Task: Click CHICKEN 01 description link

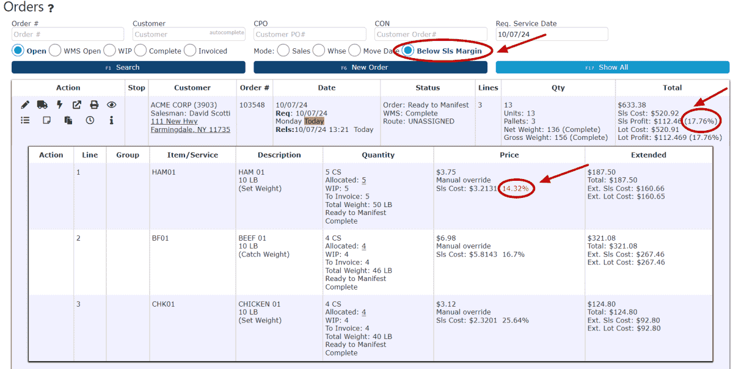Action: pos(260,304)
